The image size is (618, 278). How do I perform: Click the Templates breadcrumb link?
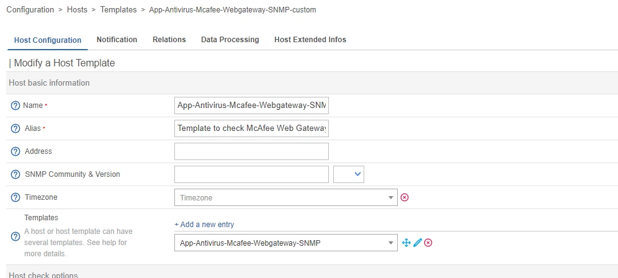pos(118,10)
